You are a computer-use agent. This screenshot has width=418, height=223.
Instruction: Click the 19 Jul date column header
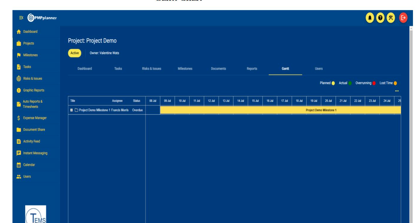[x=314, y=101]
